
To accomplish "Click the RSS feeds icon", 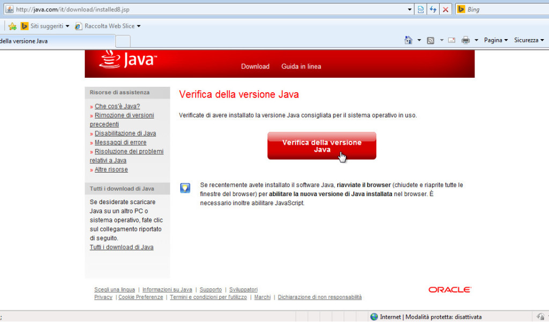I will [431, 41].
